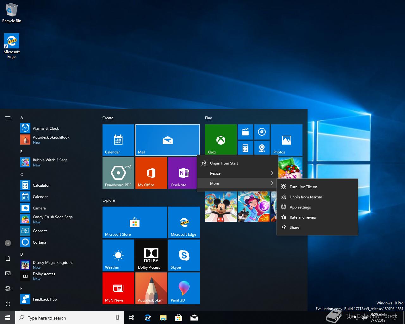Open the OneNote tile

[183, 173]
